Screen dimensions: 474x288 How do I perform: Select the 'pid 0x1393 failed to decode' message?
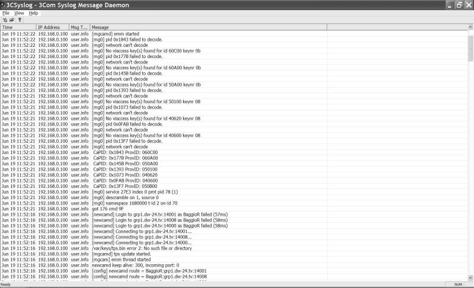pyautogui.click(x=127, y=90)
